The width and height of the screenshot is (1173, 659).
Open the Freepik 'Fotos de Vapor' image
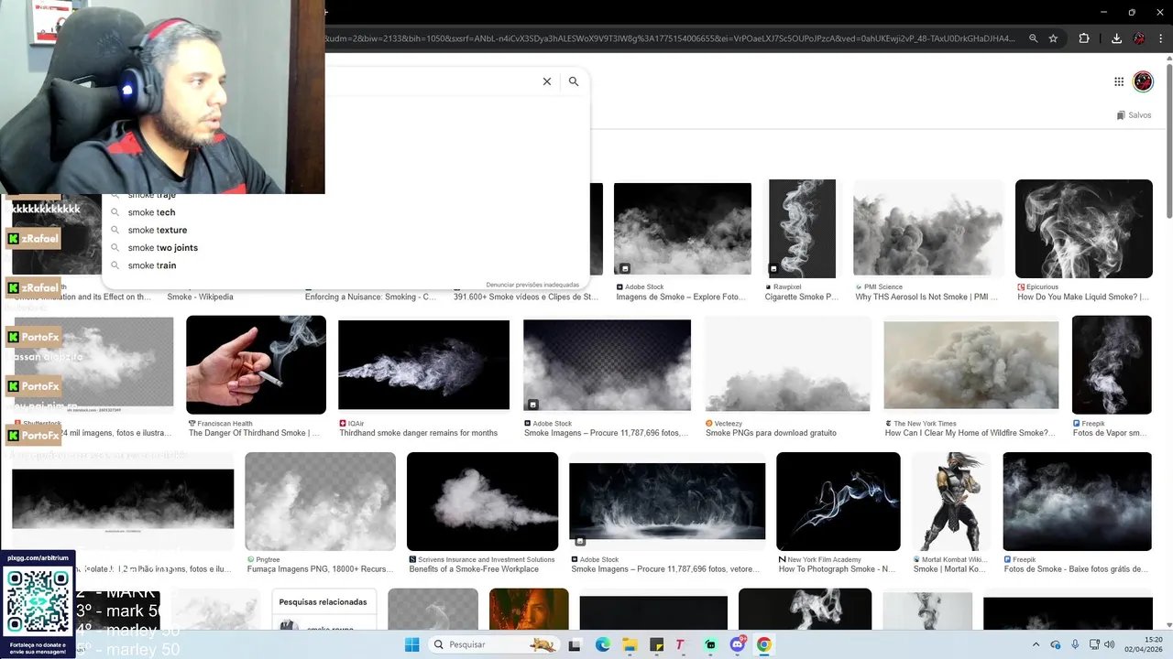point(1112,364)
